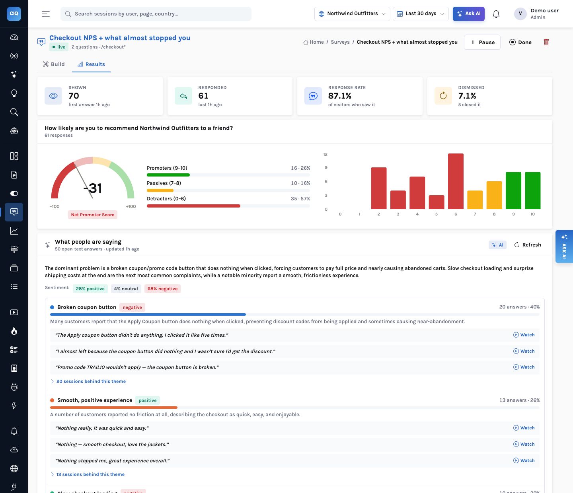
Task: Expand 20 sessions behind this theme
Action: click(x=88, y=381)
